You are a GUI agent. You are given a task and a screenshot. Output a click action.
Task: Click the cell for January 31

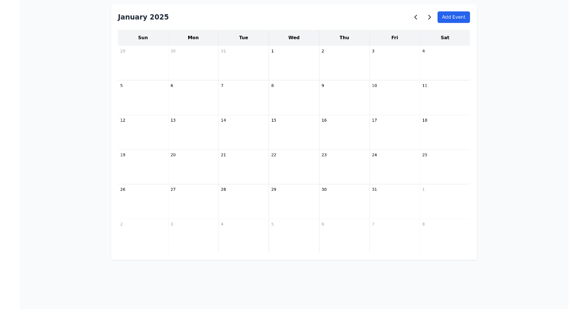(x=394, y=201)
